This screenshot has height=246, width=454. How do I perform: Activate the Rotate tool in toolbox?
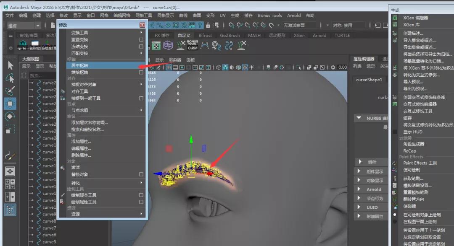point(11,116)
